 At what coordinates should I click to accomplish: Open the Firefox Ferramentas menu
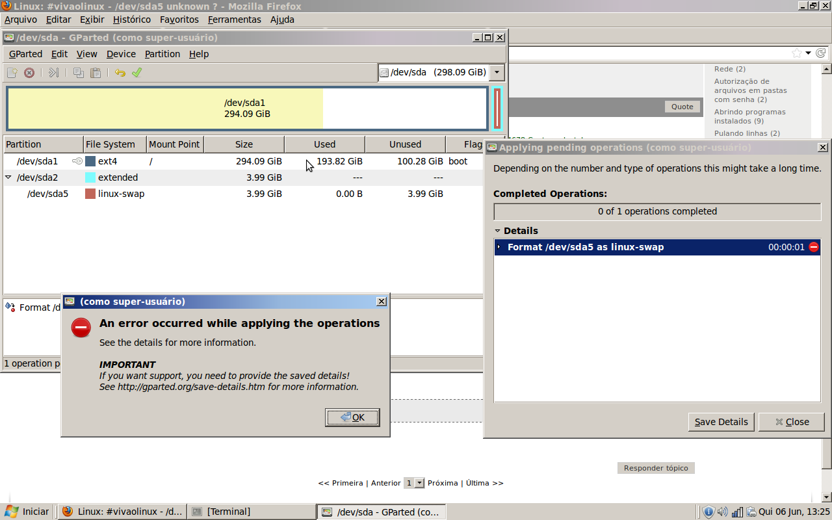pos(235,19)
